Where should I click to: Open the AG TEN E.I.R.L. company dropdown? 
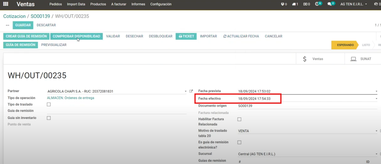point(354,4)
